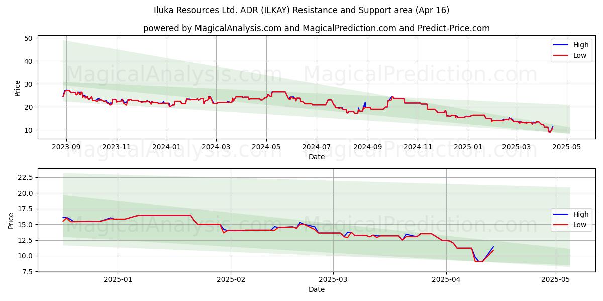Click the '12.5' price tick on lower chart

26,240
